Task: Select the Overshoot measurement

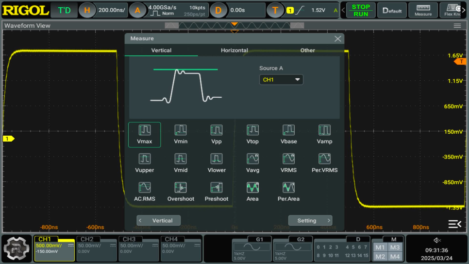Action: (x=180, y=192)
